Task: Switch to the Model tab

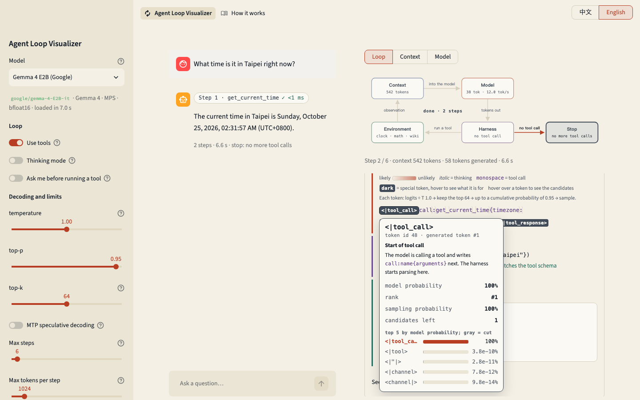Action: pos(443,57)
